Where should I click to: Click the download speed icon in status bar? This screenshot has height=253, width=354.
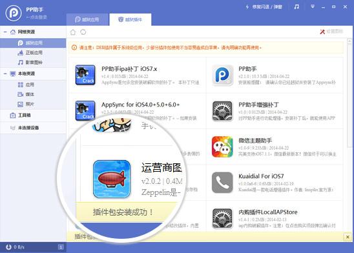click(8, 247)
